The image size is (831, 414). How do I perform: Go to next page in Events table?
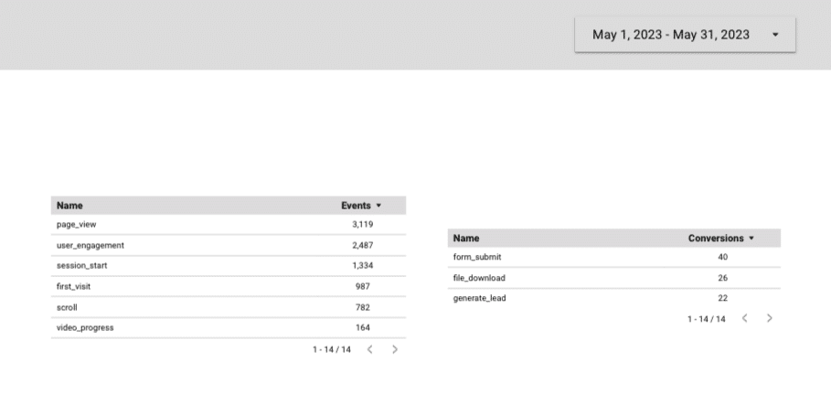(x=395, y=349)
